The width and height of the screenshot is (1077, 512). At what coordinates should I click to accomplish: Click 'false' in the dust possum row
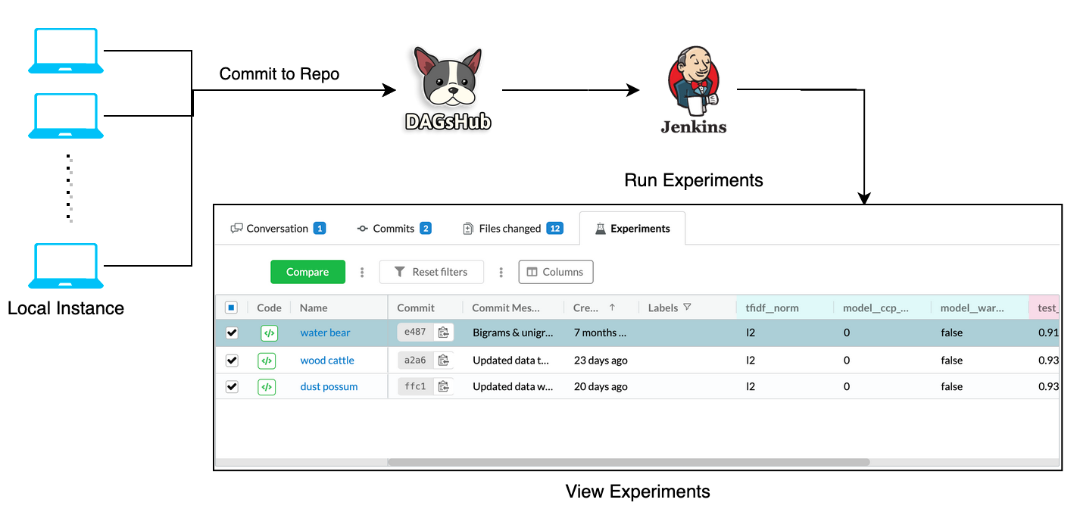951,386
